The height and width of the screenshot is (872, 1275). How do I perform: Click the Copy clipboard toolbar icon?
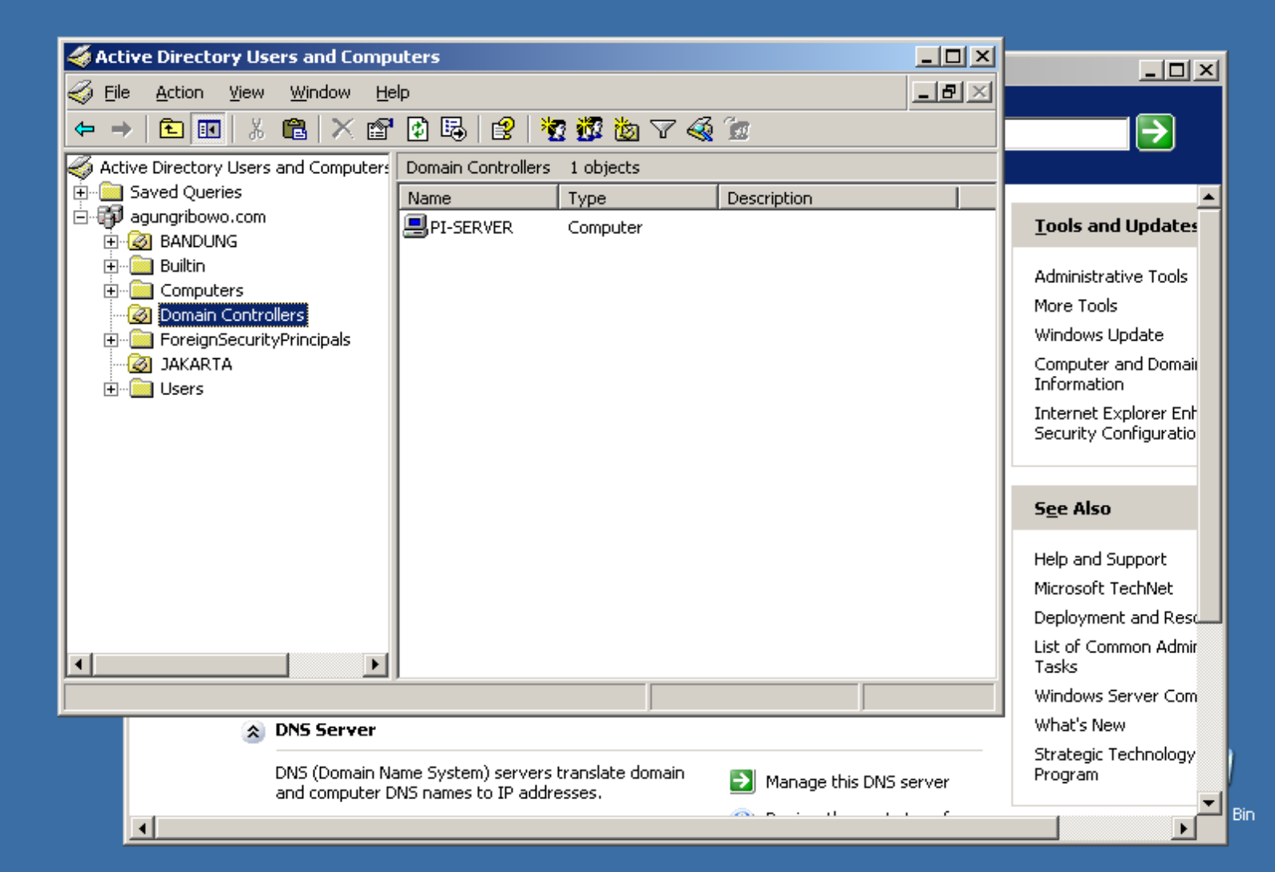click(294, 129)
